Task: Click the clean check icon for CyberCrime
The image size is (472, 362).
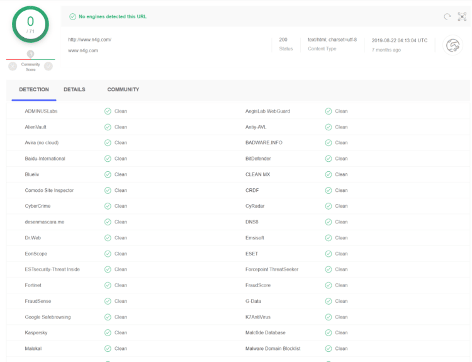Action: (x=108, y=206)
